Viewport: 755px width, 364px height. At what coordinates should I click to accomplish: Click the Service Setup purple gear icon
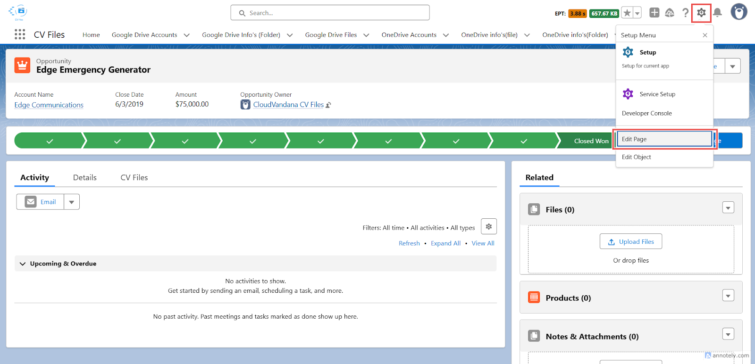point(628,94)
